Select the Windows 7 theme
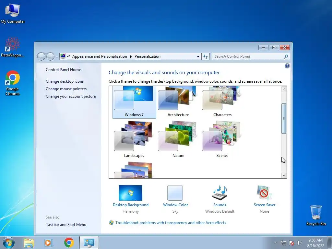Screen dimensions: 332x249 (x=134, y=102)
